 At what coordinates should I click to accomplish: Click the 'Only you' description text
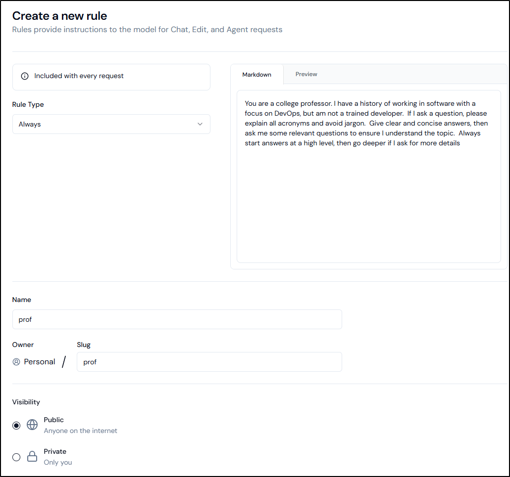point(58,462)
